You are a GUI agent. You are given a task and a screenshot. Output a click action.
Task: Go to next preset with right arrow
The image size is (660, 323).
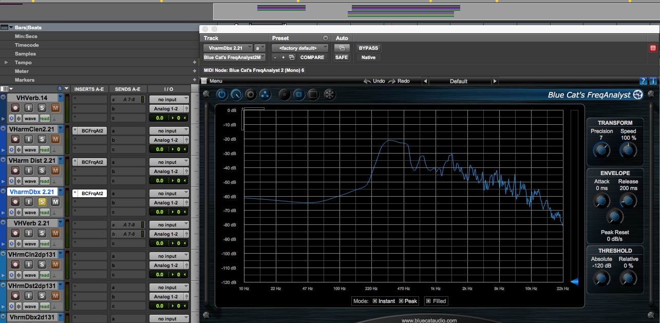[495, 81]
